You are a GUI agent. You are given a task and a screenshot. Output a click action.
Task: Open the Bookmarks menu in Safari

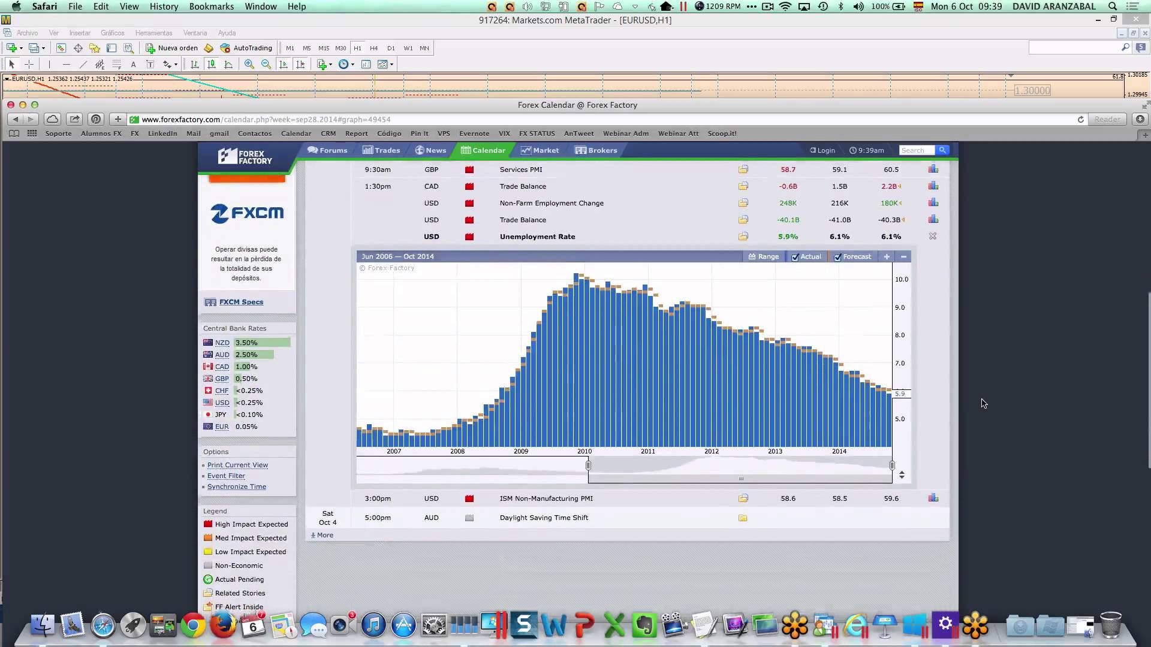pyautogui.click(x=211, y=7)
